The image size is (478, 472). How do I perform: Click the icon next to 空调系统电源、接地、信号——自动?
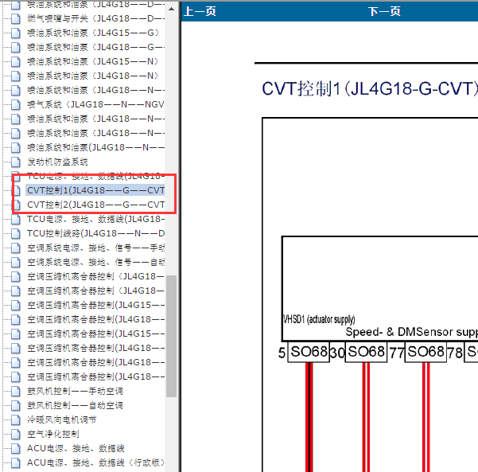[16, 263]
